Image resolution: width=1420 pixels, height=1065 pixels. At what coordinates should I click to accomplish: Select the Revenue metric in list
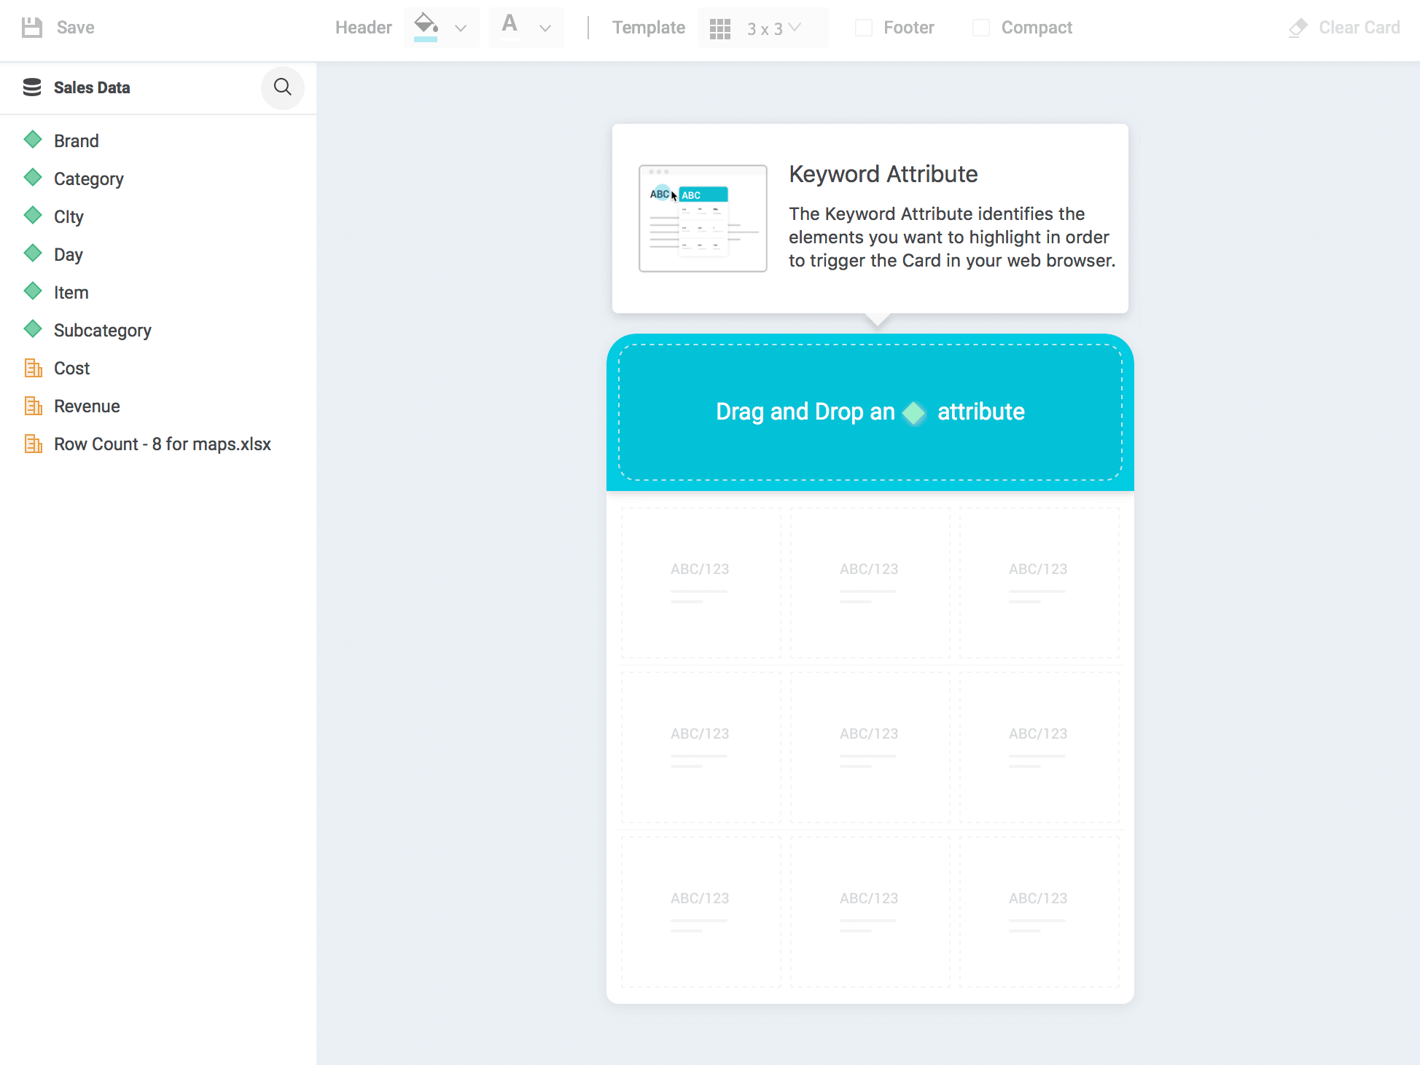[87, 406]
